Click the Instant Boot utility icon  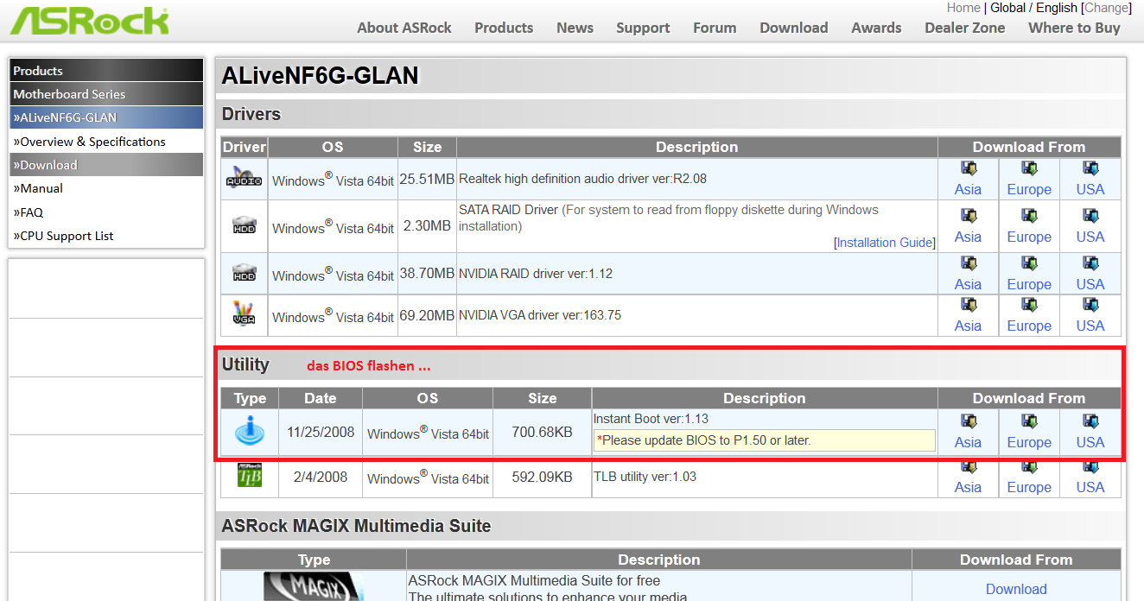(x=249, y=431)
